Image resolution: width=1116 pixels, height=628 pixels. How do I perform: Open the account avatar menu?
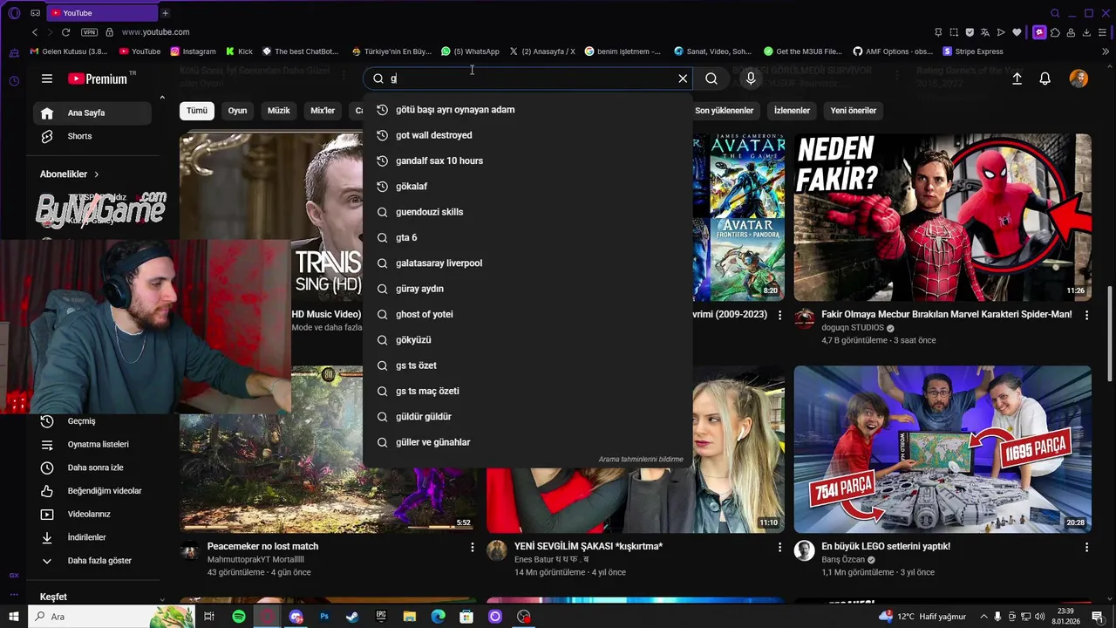(x=1079, y=78)
